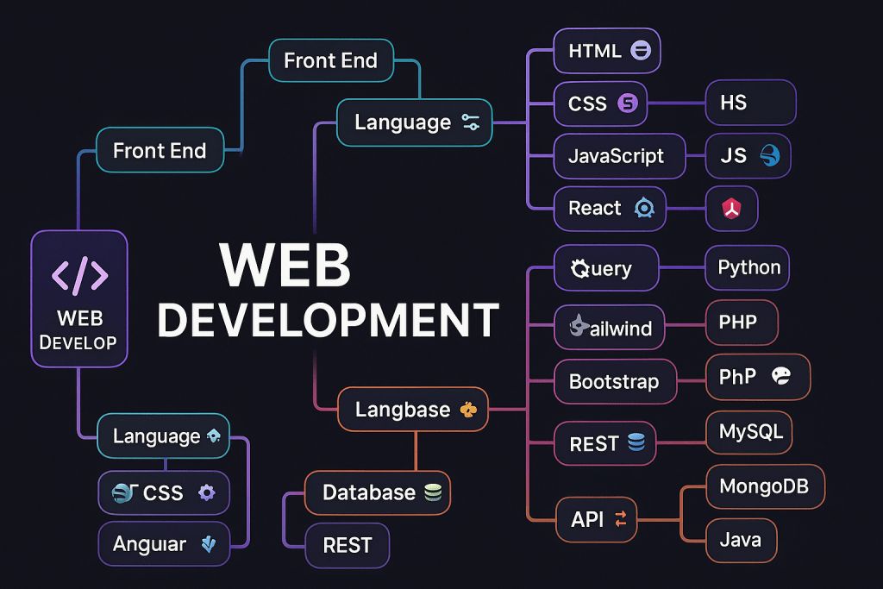This screenshot has height=589, width=883.
Task: Select the MongoDB node
Action: tap(766, 486)
